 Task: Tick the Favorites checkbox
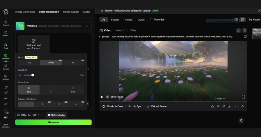(x=152, y=20)
